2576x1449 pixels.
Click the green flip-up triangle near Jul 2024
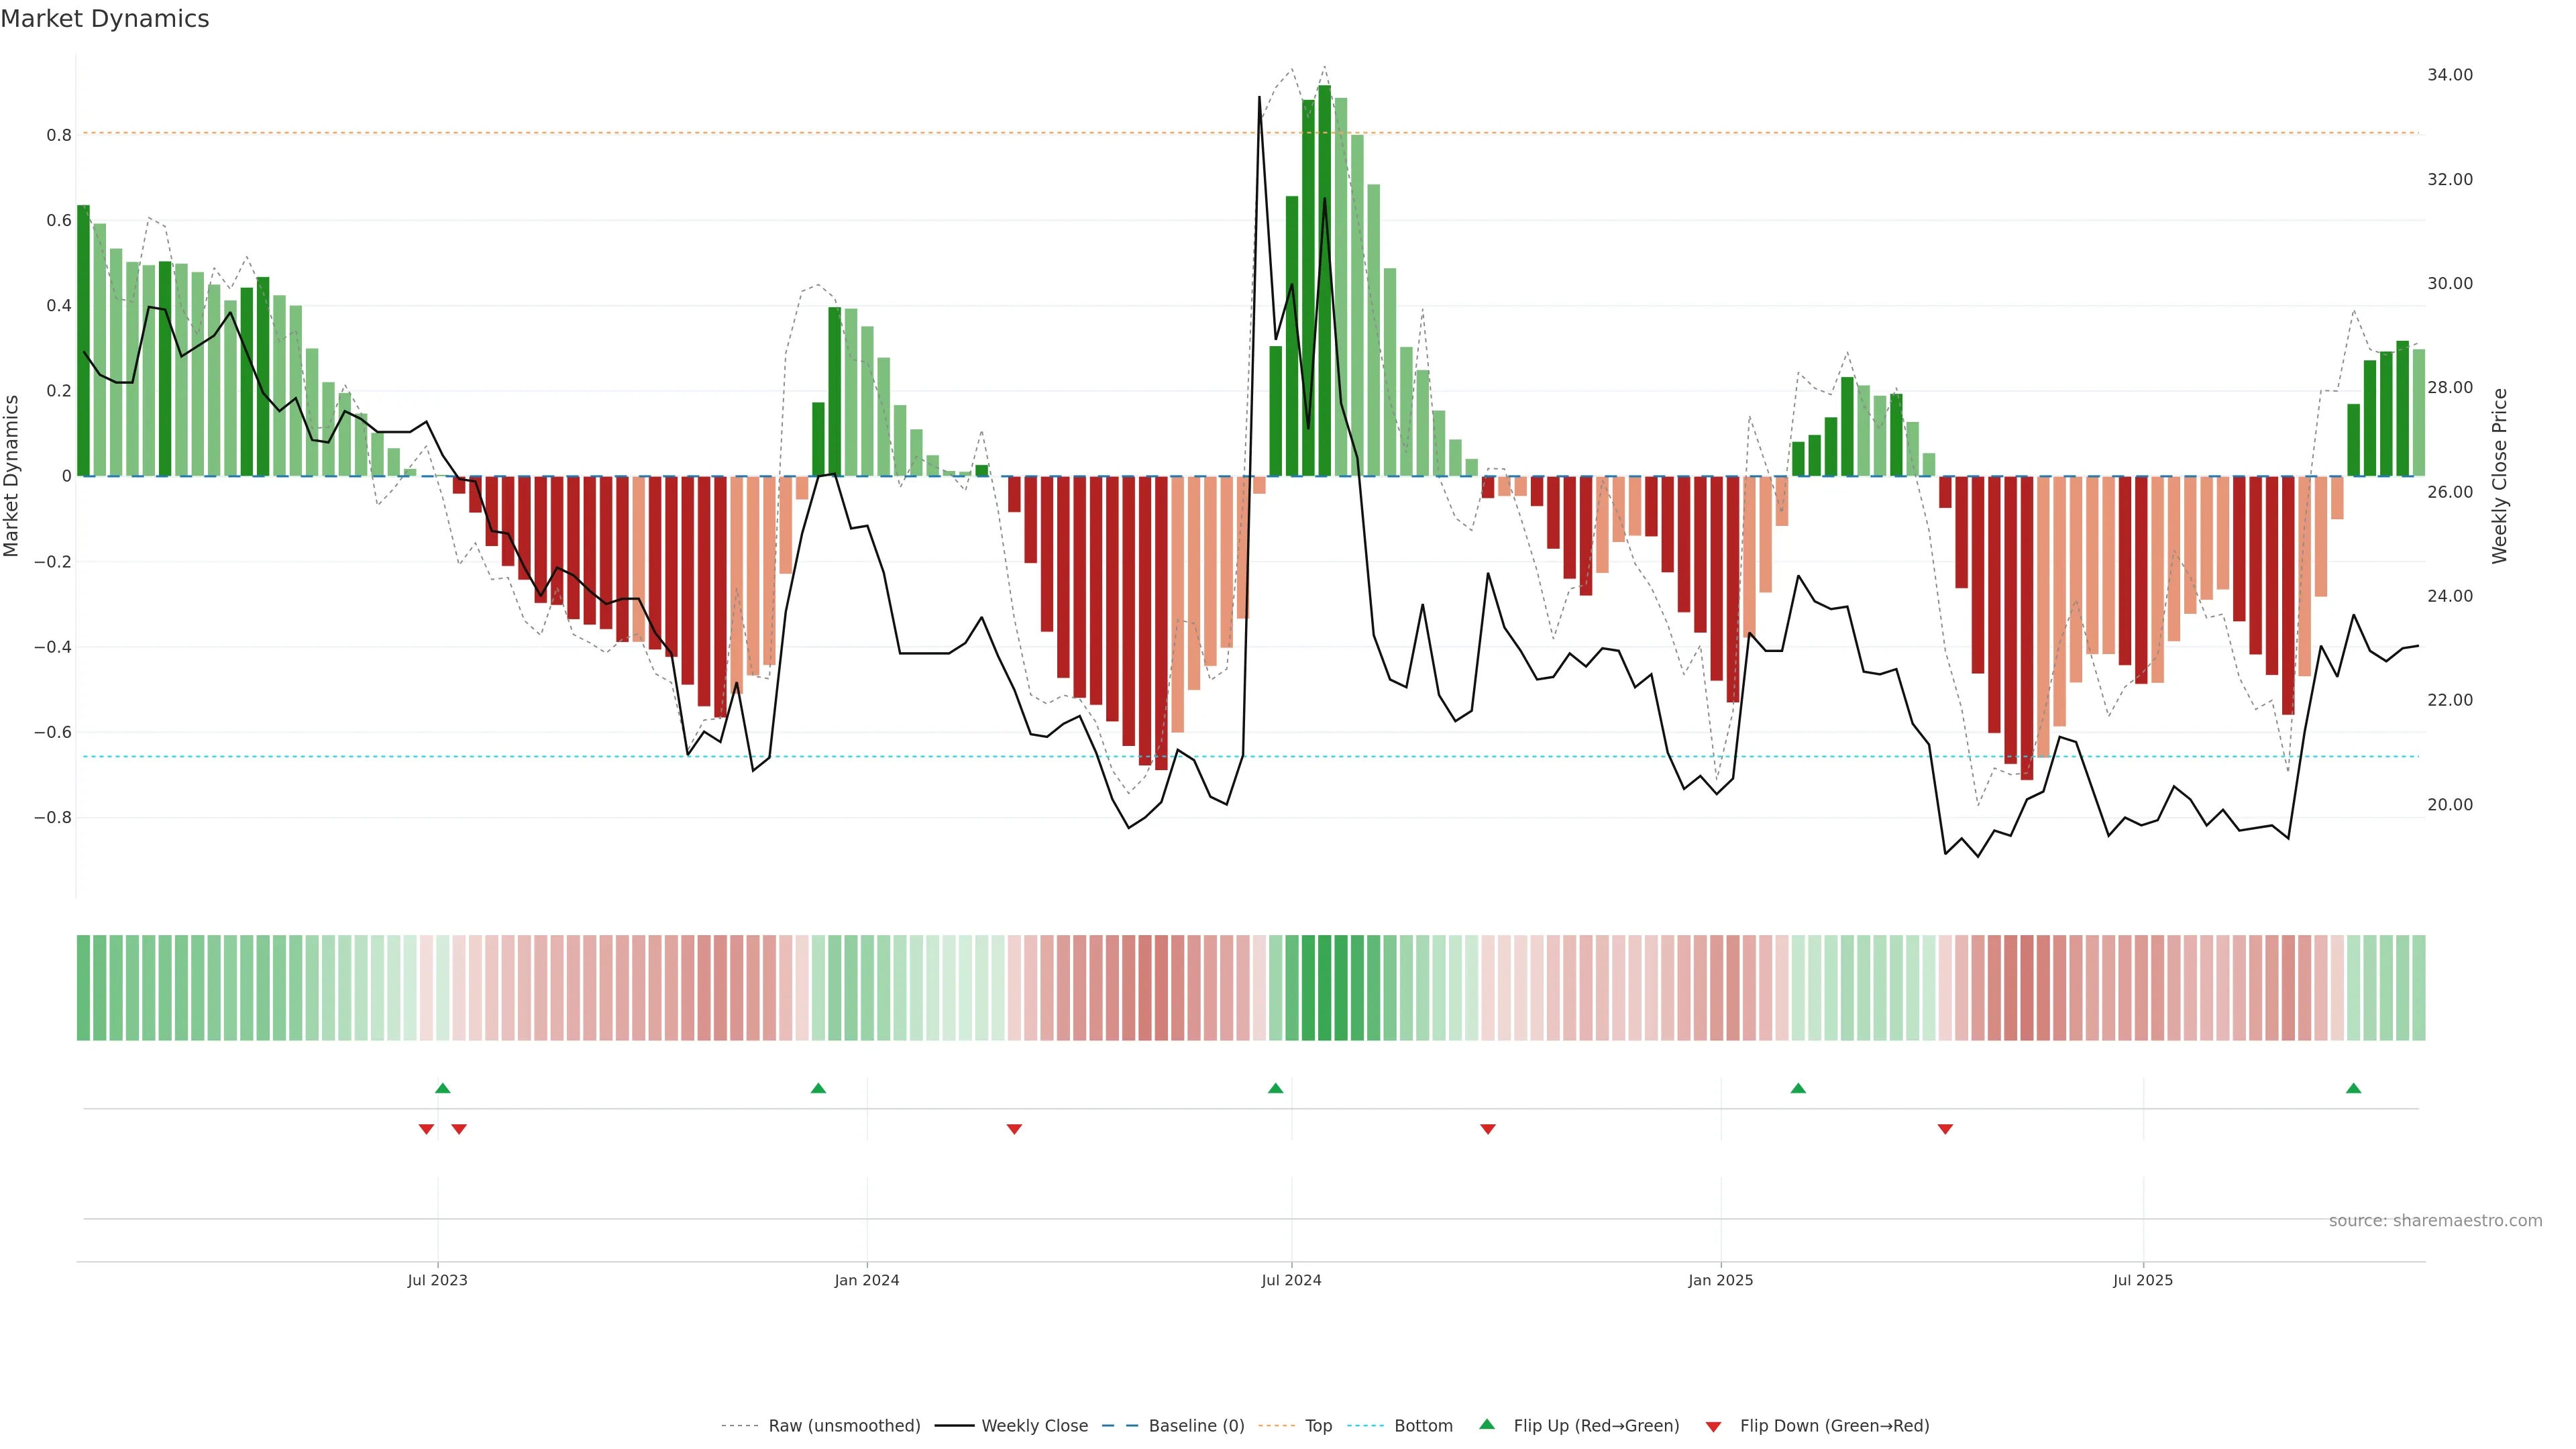click(1275, 1088)
